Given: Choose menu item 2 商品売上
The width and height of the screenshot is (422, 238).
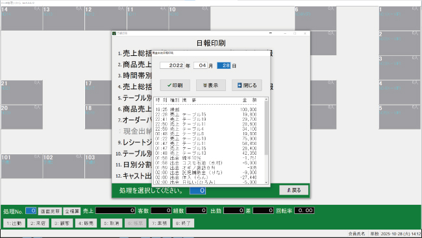Looking at the screenshot, I should pyautogui.click(x=134, y=64).
